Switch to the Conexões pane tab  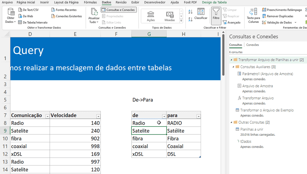tap(252, 45)
